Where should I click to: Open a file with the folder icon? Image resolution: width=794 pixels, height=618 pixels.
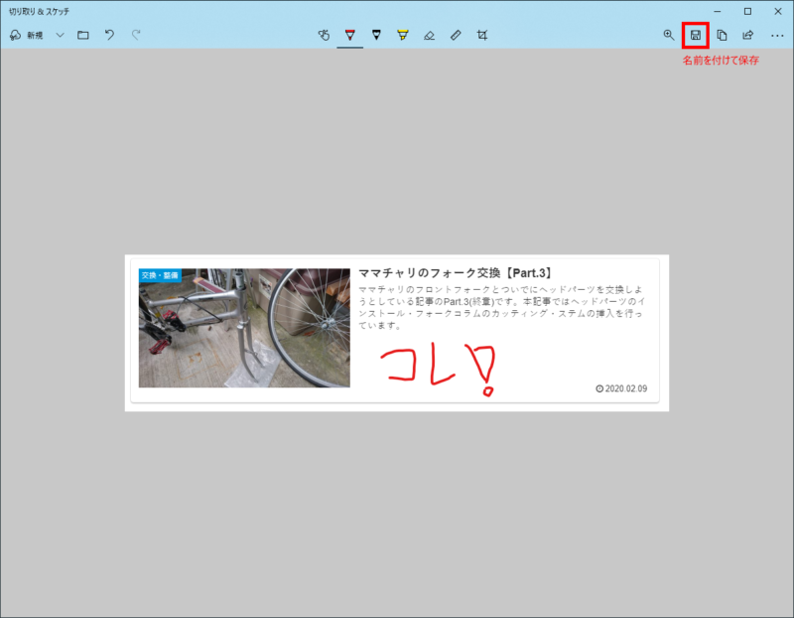pyautogui.click(x=83, y=35)
